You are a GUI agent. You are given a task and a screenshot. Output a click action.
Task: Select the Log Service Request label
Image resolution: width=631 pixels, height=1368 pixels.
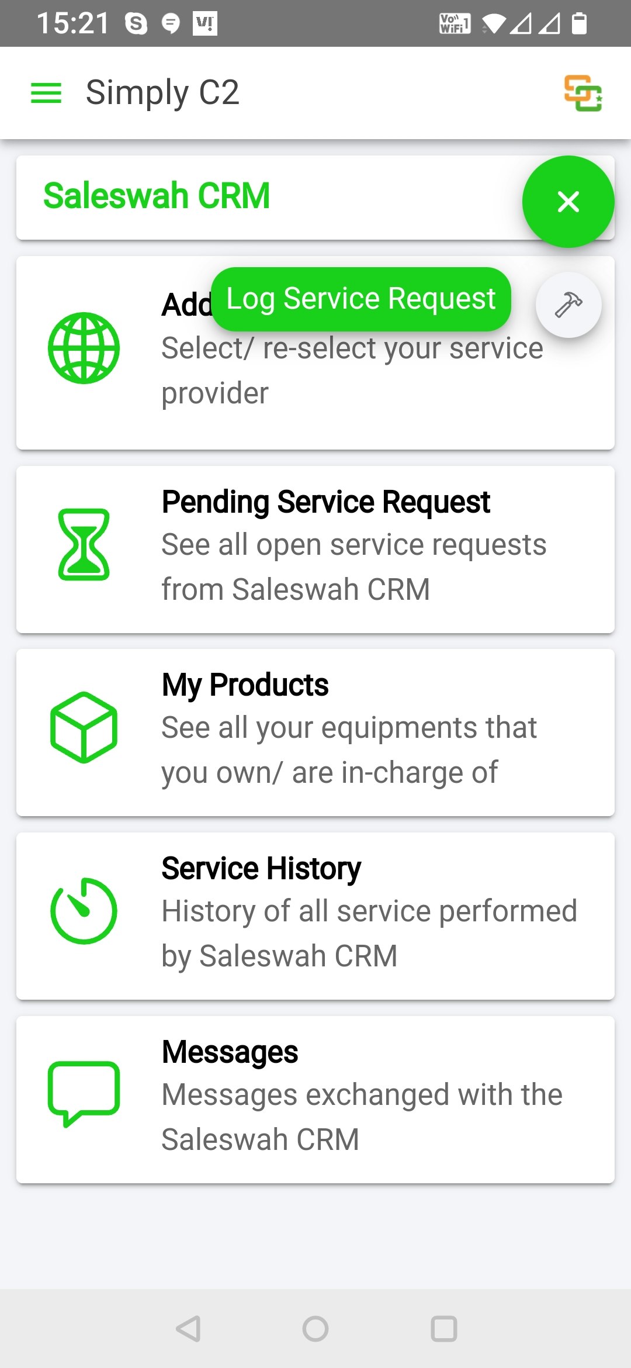click(x=361, y=299)
